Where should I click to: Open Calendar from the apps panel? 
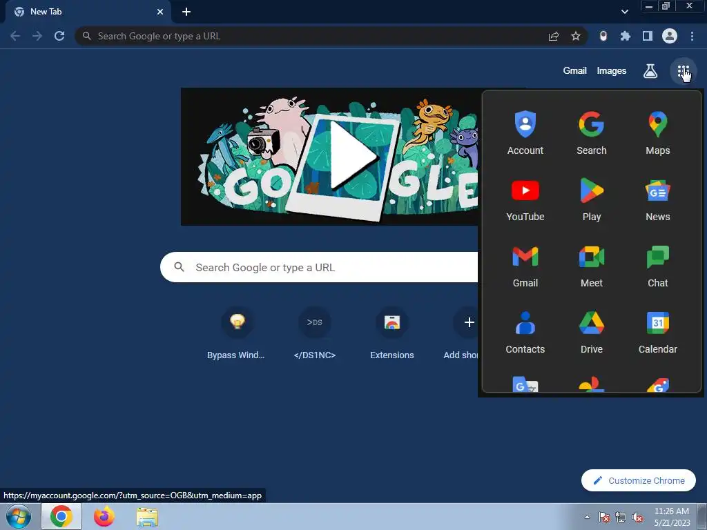[x=657, y=332]
